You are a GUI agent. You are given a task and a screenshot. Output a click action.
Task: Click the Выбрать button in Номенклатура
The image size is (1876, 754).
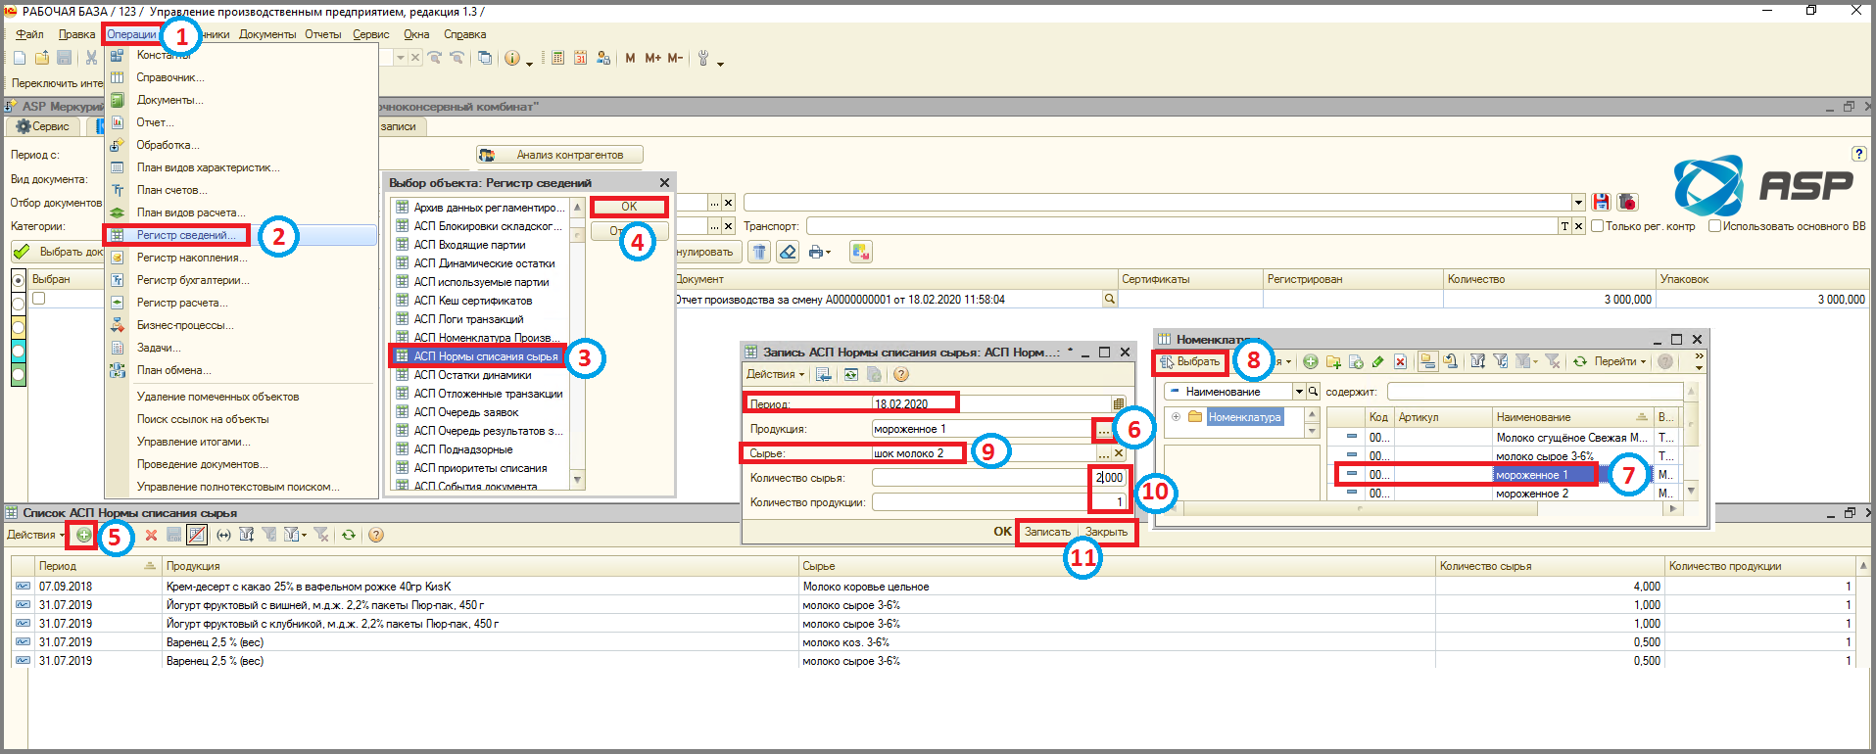[x=1190, y=361]
